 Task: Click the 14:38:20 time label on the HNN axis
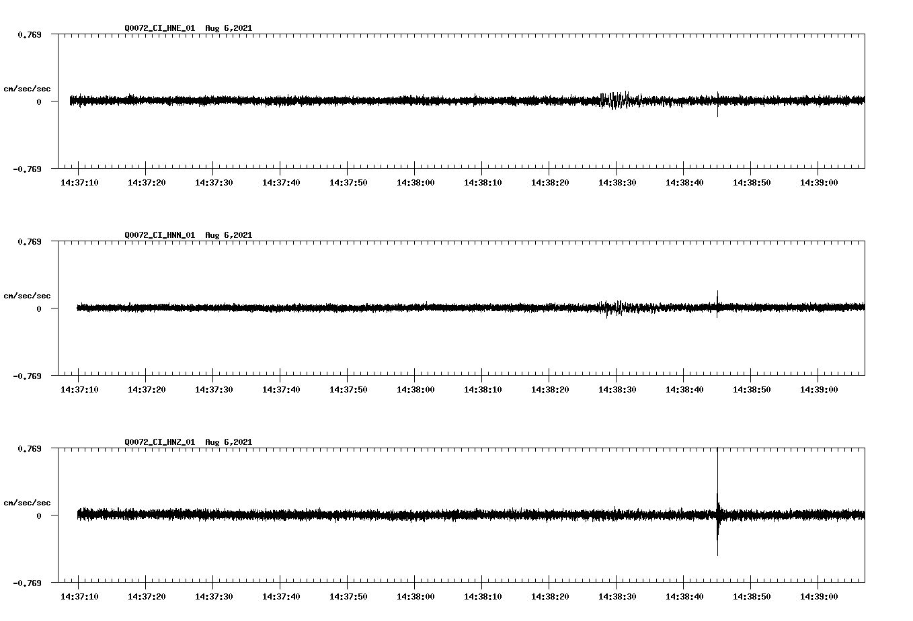[x=549, y=390]
